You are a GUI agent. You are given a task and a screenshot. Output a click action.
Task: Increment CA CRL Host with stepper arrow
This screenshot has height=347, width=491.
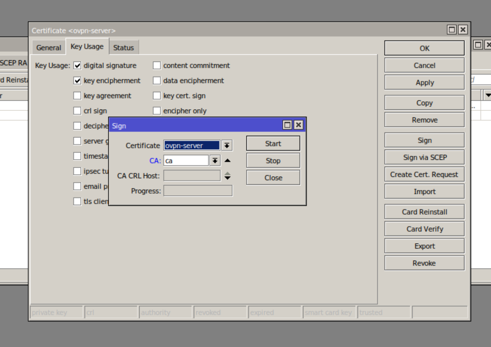227,173
